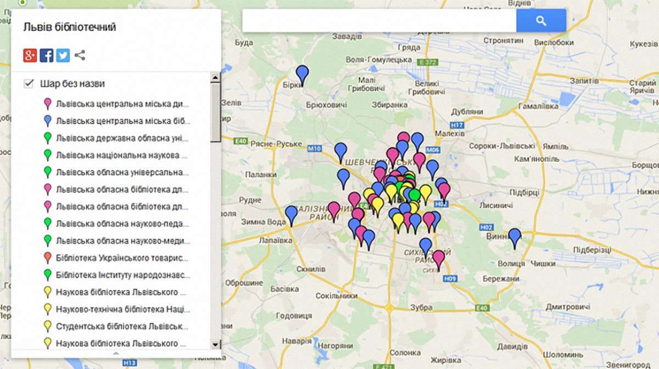
Task: Select Бібліотека Українського товарис... entry
Action: click(x=116, y=258)
